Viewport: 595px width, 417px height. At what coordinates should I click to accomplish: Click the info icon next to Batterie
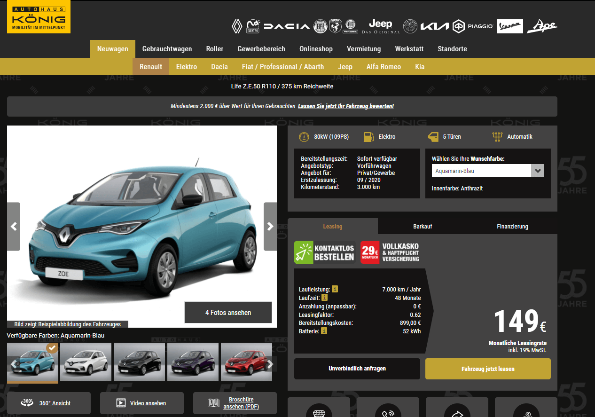coord(324,331)
